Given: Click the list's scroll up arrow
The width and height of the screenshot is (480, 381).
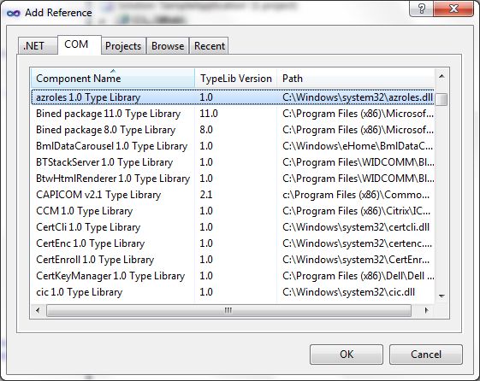Looking at the screenshot, I should tap(441, 76).
